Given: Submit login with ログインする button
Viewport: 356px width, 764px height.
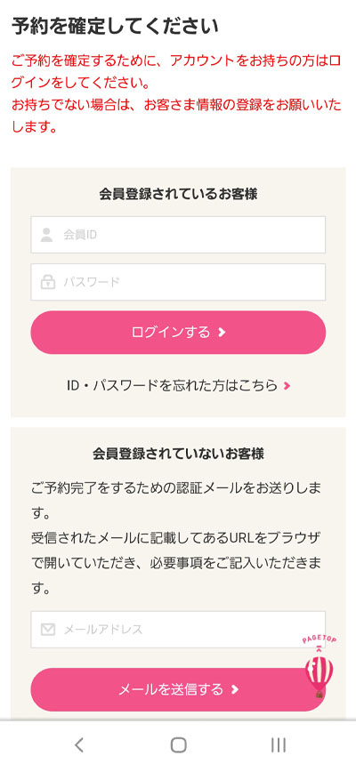Looking at the screenshot, I should pyautogui.click(x=178, y=333).
